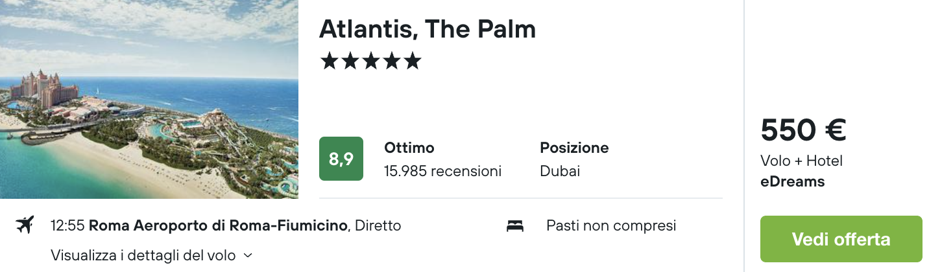Click the 12:55 departure time
Screen dimensions: 929x272
coord(67,225)
